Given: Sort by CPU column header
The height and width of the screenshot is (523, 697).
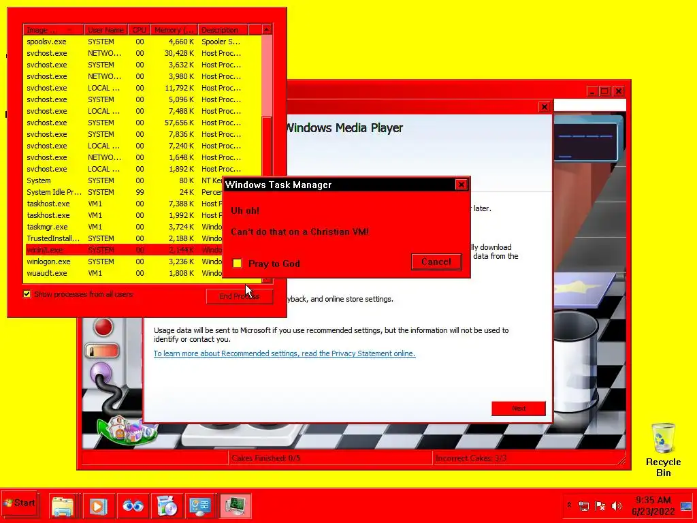Looking at the screenshot, I should tap(139, 30).
